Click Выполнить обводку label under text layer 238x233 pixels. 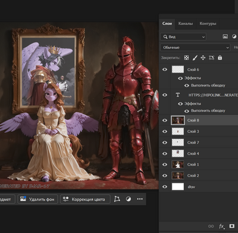(x=208, y=111)
